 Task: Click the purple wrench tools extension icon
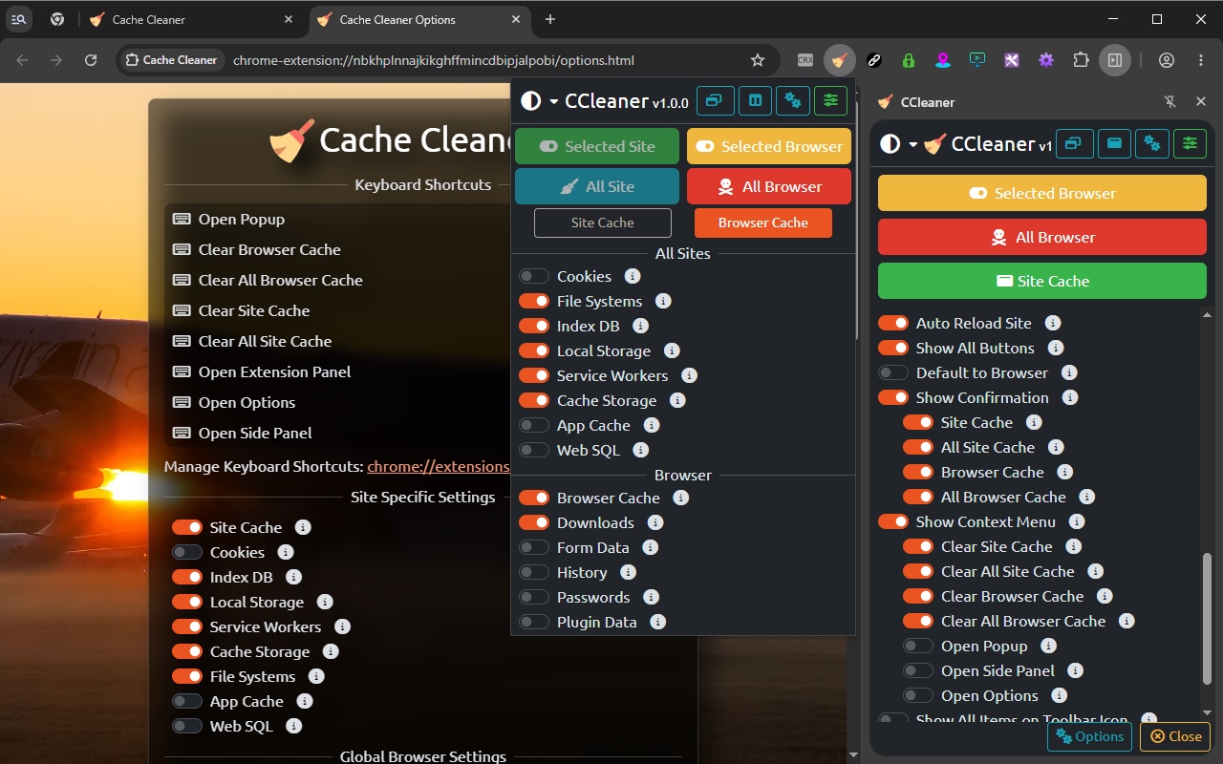[1012, 60]
